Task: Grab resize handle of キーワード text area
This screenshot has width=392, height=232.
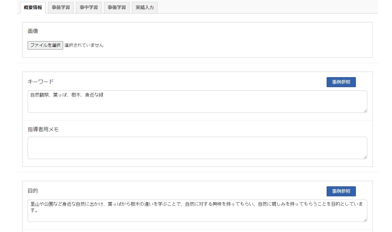Action: tap(365, 110)
